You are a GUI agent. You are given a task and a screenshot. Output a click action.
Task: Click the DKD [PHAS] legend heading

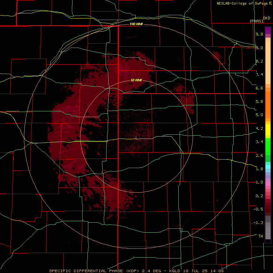[x=260, y=19]
